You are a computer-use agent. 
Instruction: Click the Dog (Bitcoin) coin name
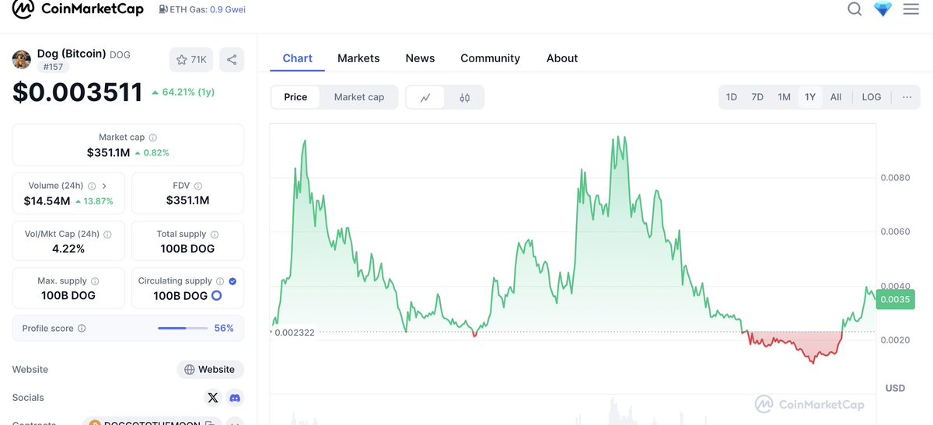click(72, 54)
